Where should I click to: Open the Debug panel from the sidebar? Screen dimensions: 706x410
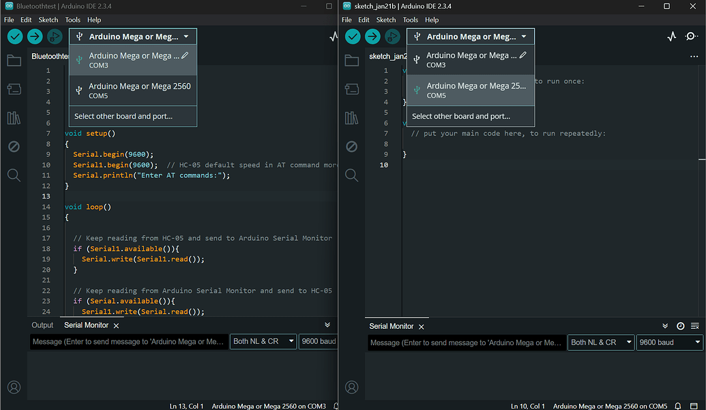14,146
